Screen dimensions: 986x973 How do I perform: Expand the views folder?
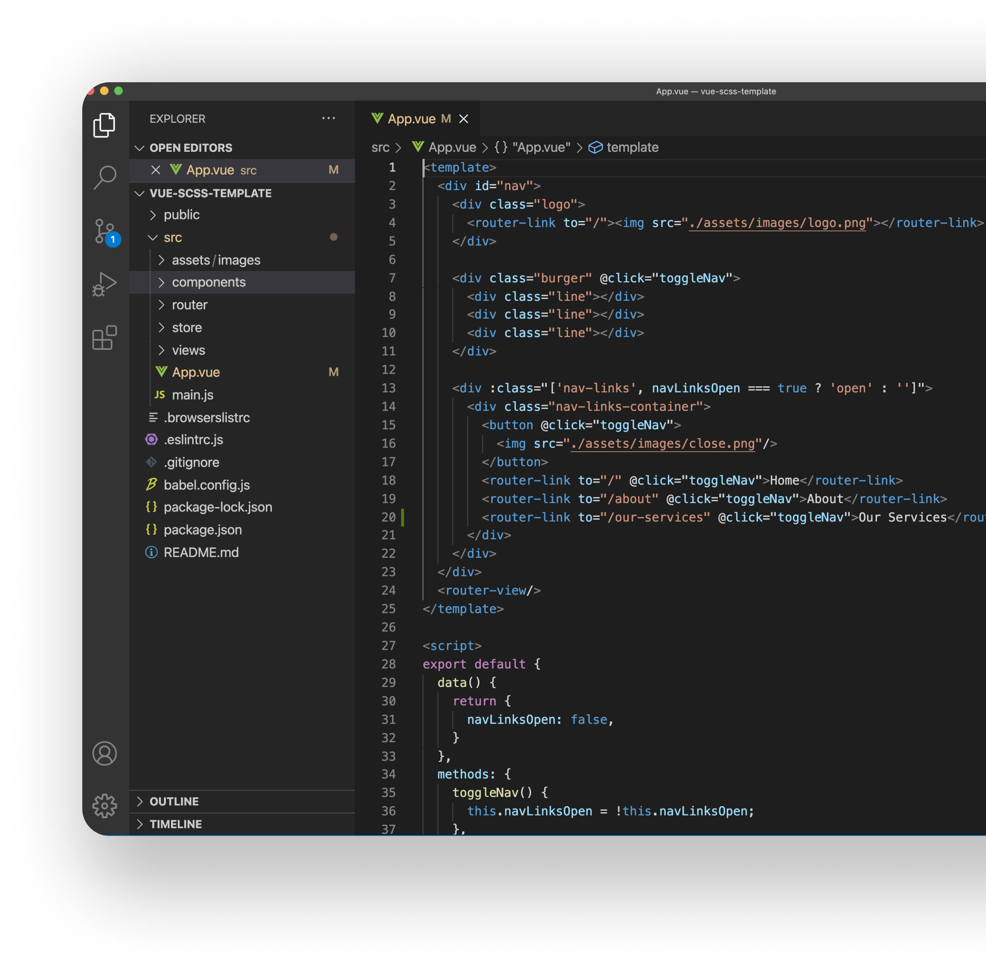point(242,350)
